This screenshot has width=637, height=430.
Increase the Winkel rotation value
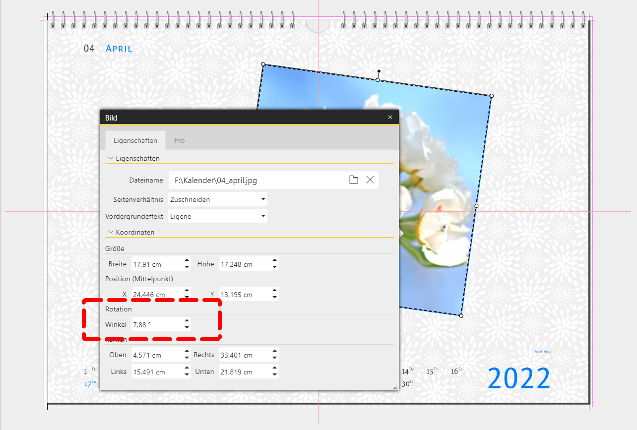pyautogui.click(x=187, y=321)
